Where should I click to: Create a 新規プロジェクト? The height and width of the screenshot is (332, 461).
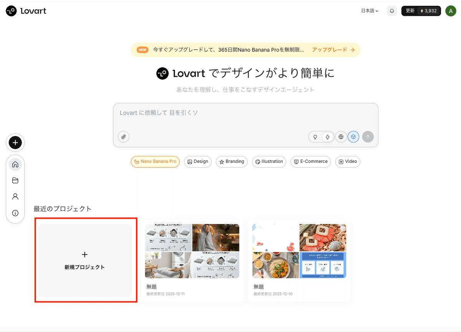(85, 260)
